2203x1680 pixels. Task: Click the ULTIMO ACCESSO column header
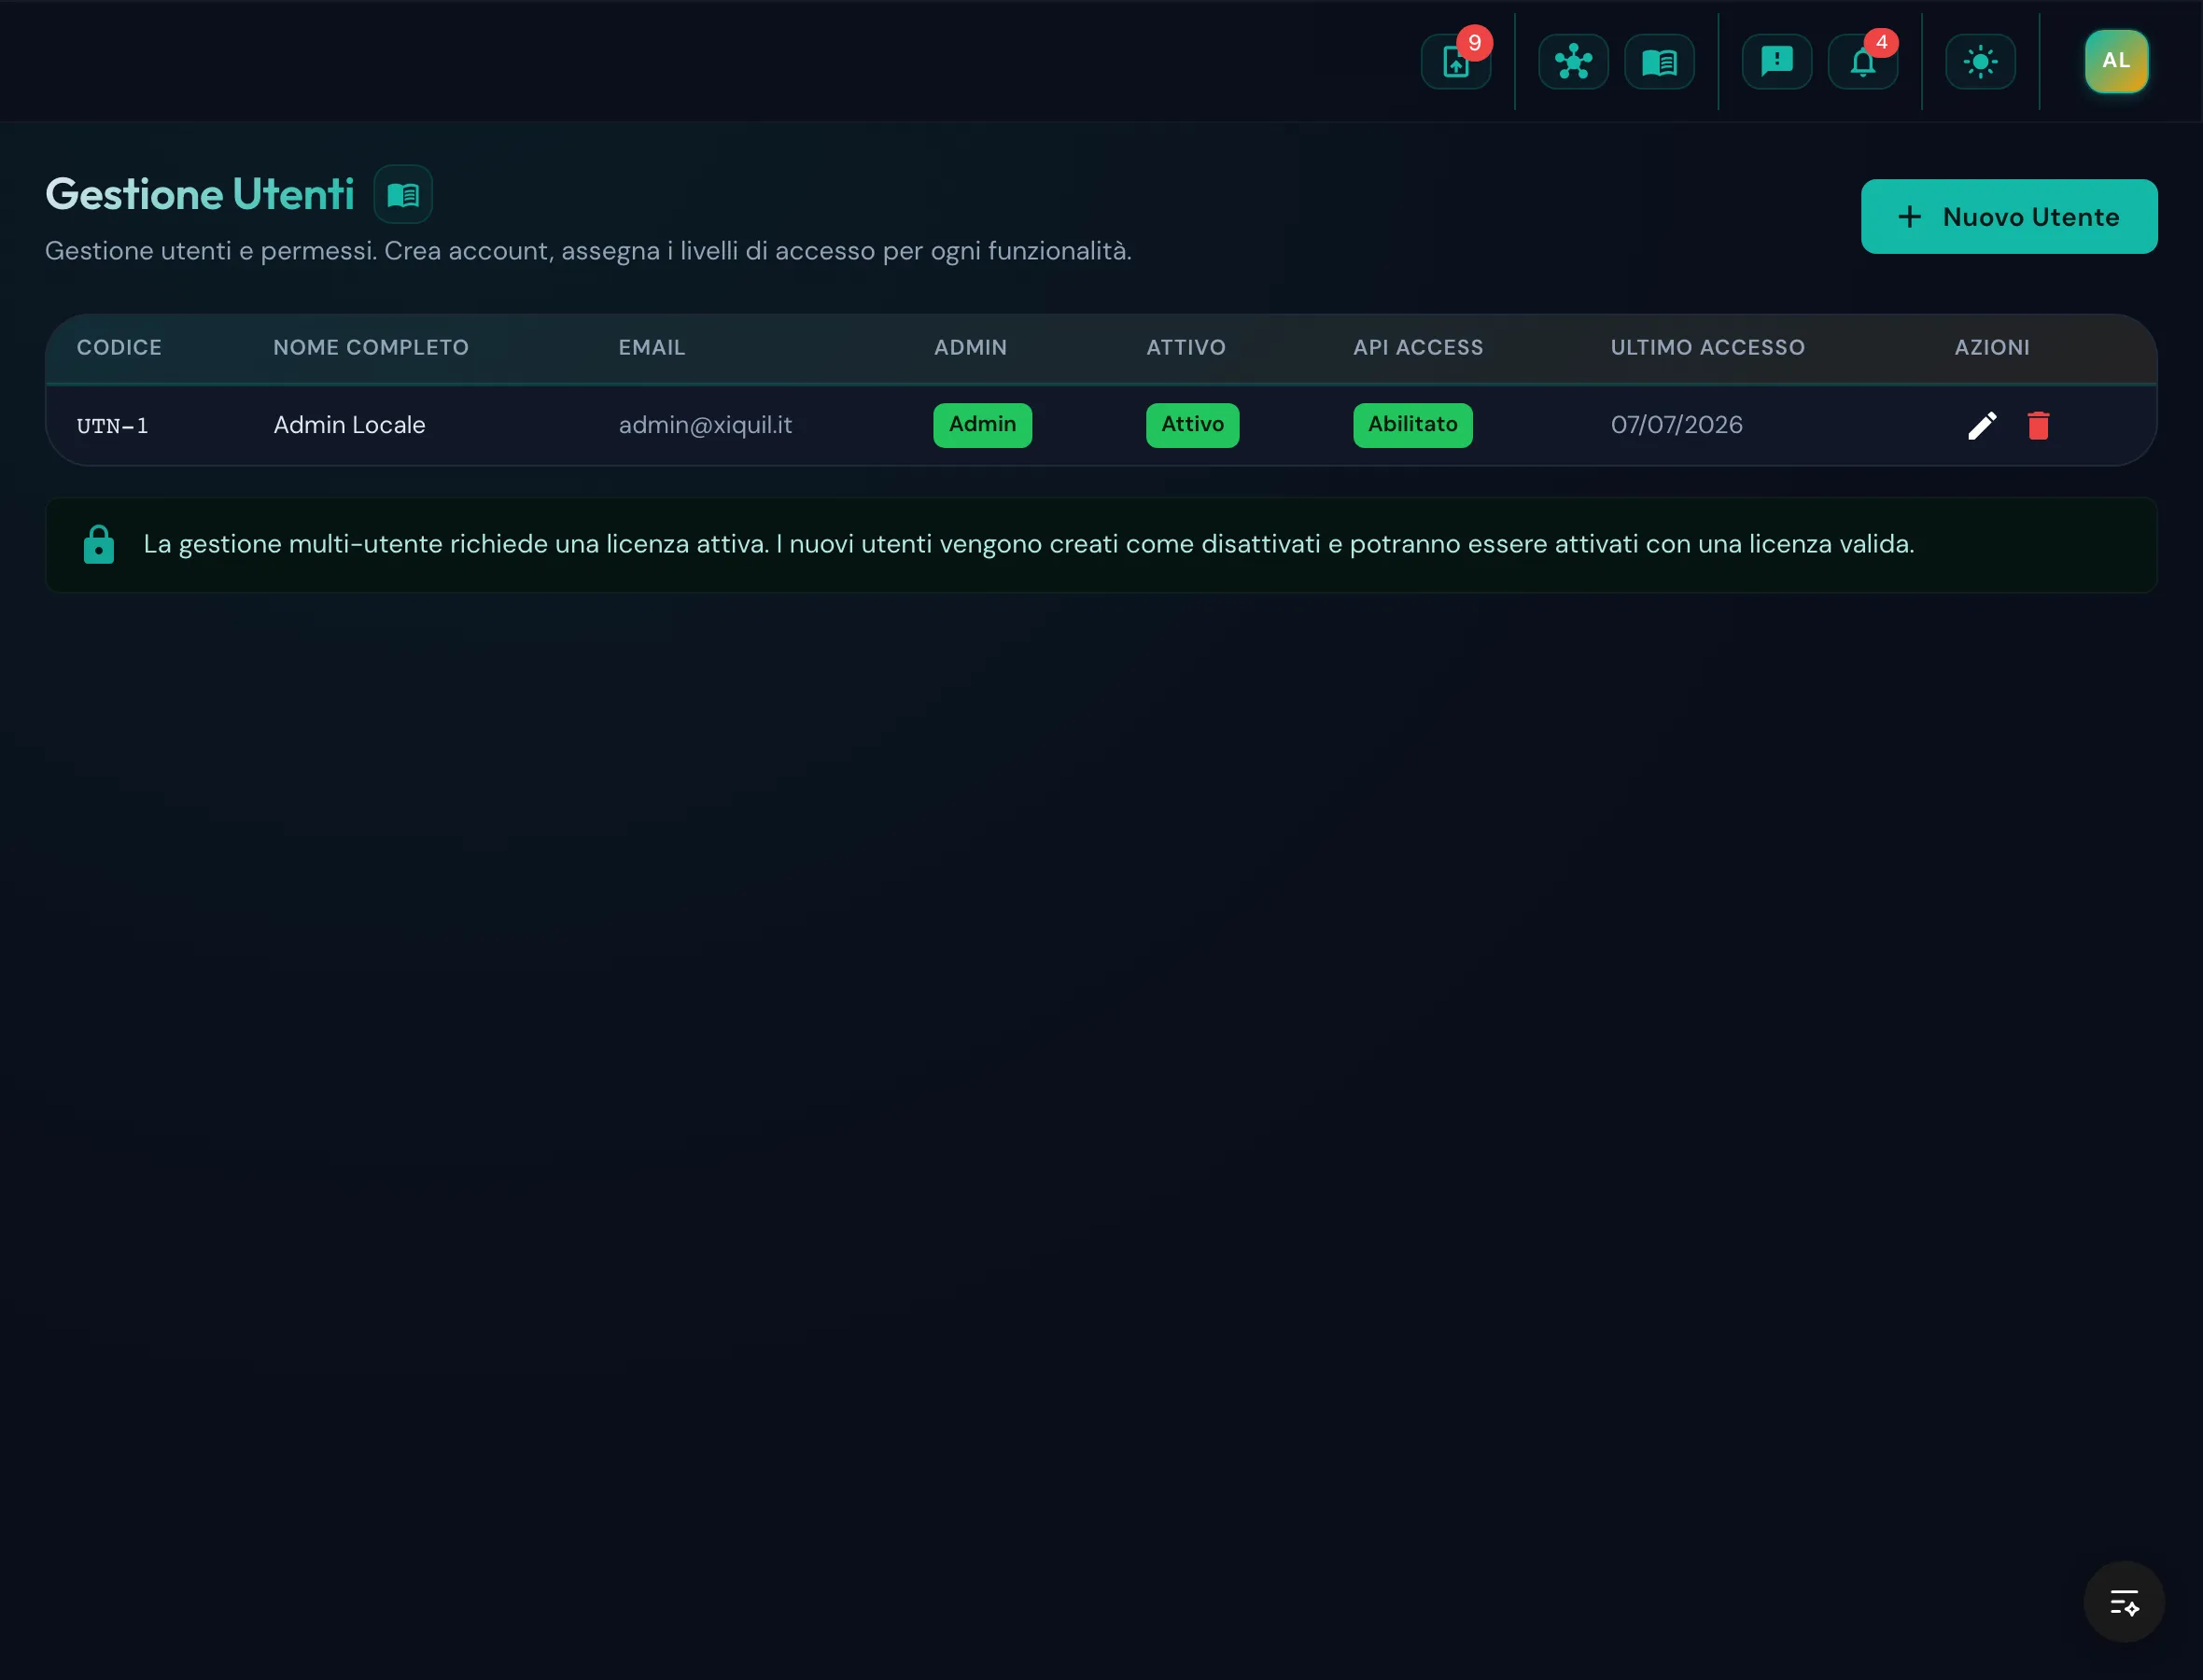[1707, 347]
